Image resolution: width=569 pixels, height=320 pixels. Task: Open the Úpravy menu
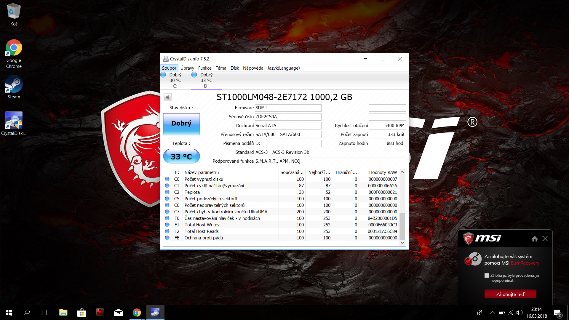tap(187, 68)
